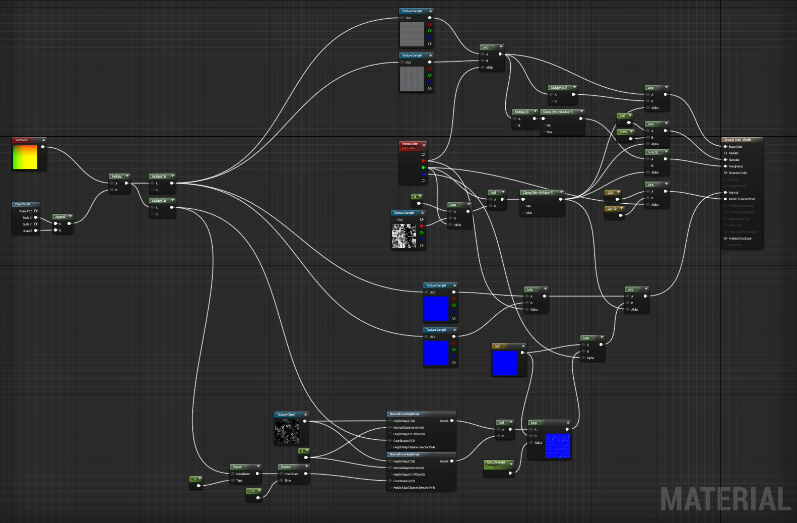Expand the Multiply(,0.5) node arrow
797x523 pixels.
[x=574, y=87]
